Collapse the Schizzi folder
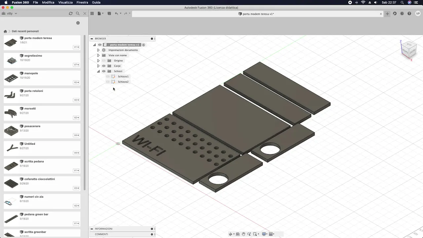Image resolution: width=423 pixels, height=238 pixels. pos(98,71)
